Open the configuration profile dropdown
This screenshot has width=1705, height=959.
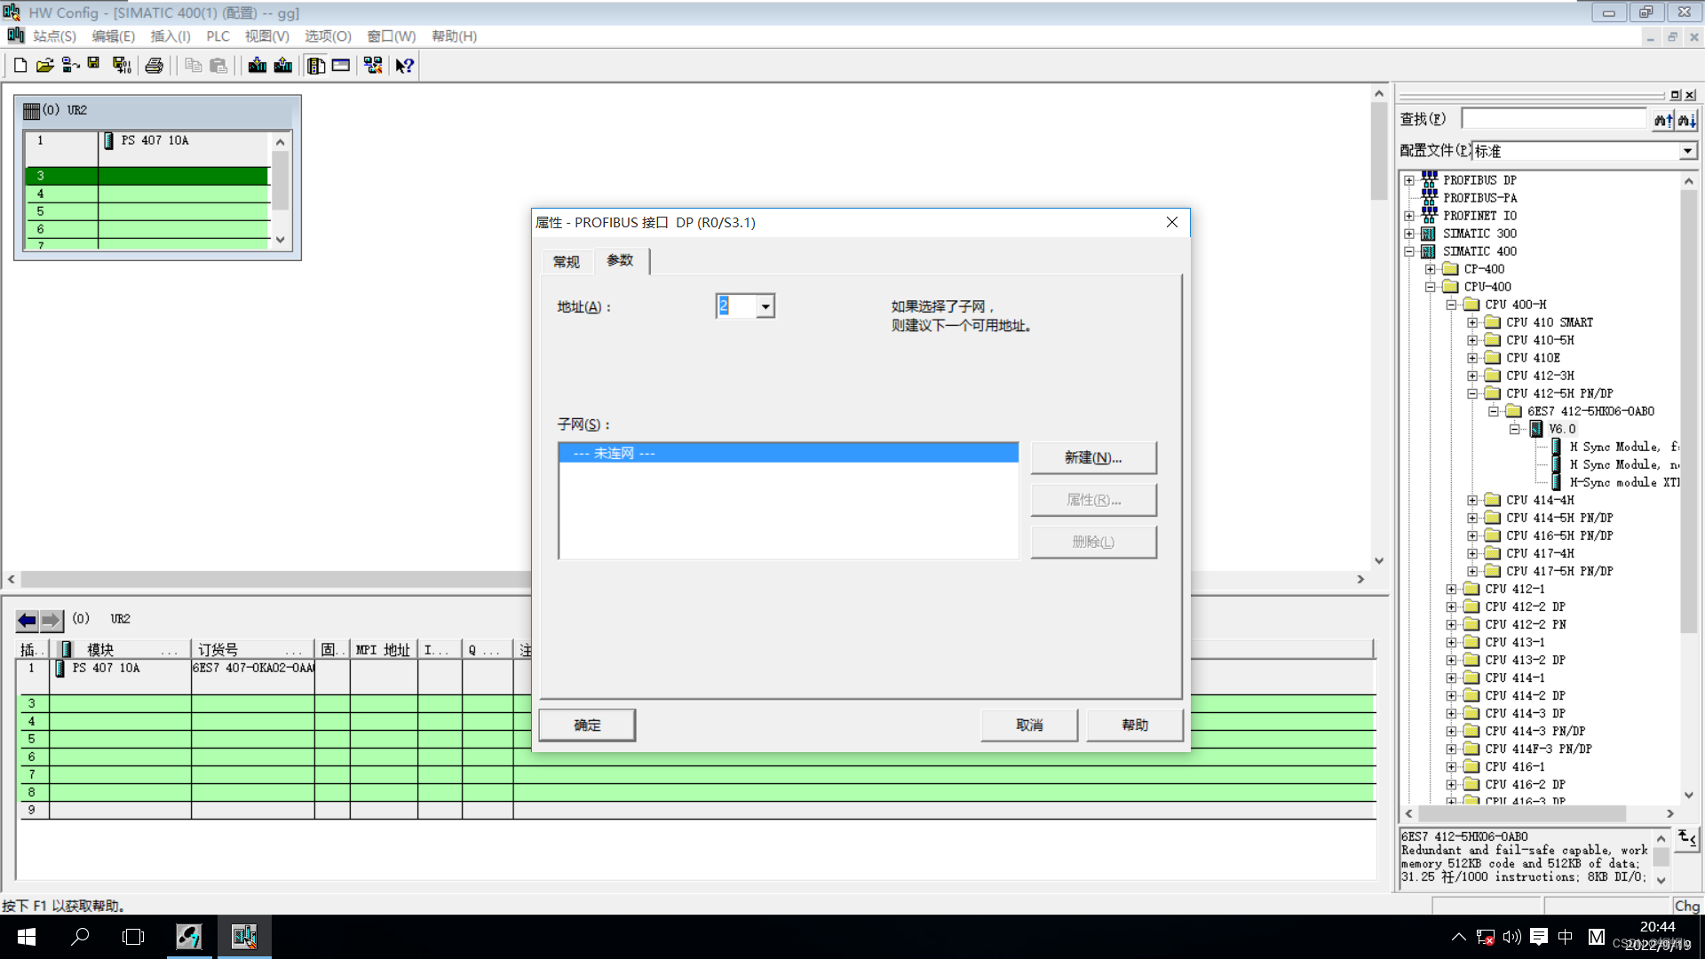[1687, 152]
